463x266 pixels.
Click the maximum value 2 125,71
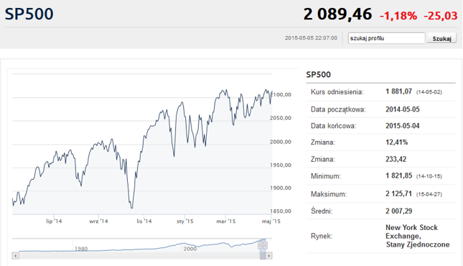(398, 194)
